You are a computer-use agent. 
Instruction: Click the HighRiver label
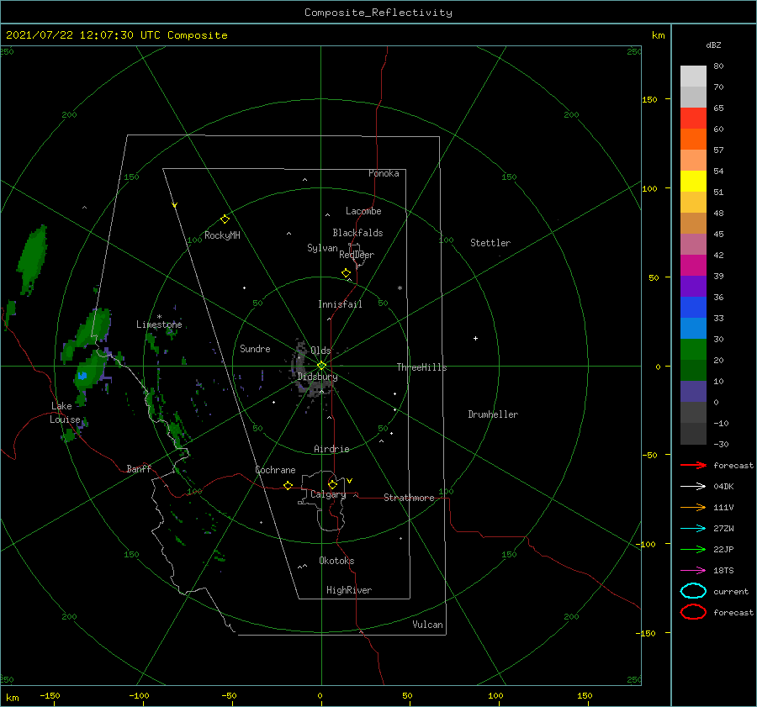(349, 590)
